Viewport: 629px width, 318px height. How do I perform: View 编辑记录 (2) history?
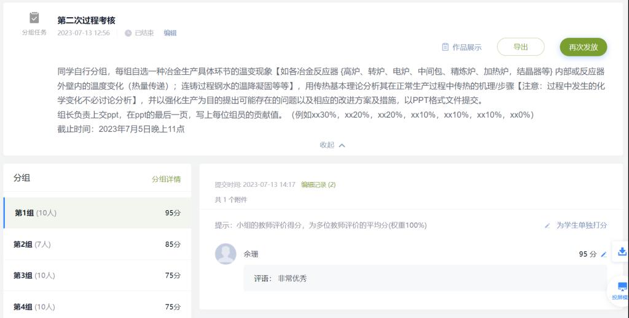pyautogui.click(x=318, y=185)
